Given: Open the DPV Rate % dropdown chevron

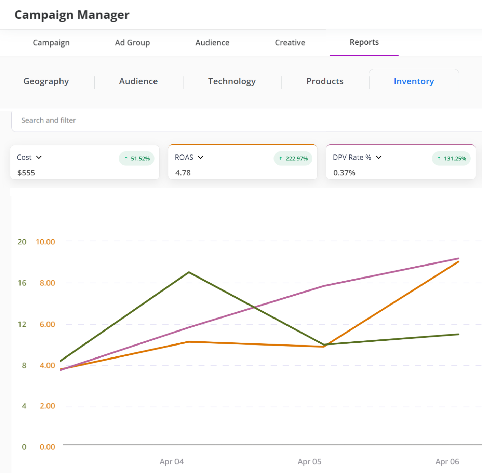Looking at the screenshot, I should pyautogui.click(x=379, y=157).
